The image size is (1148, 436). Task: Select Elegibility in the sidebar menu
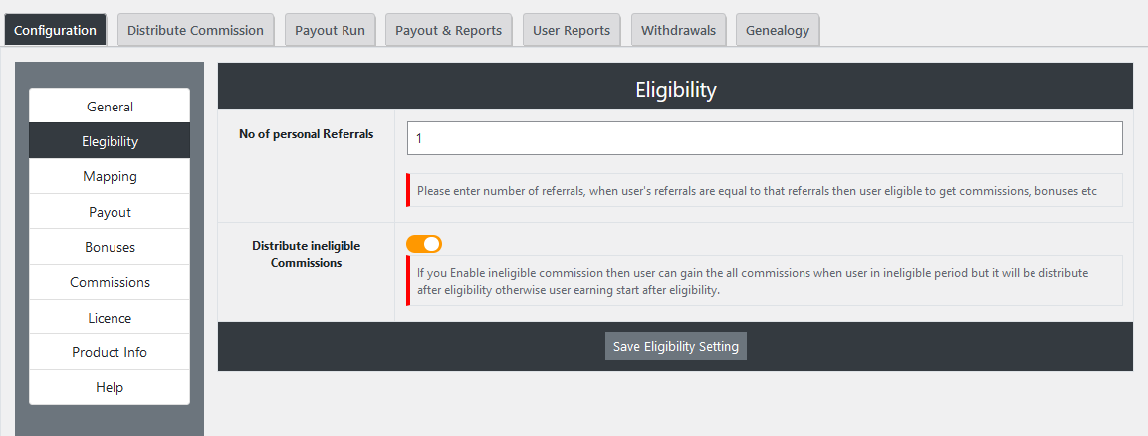[x=110, y=141]
